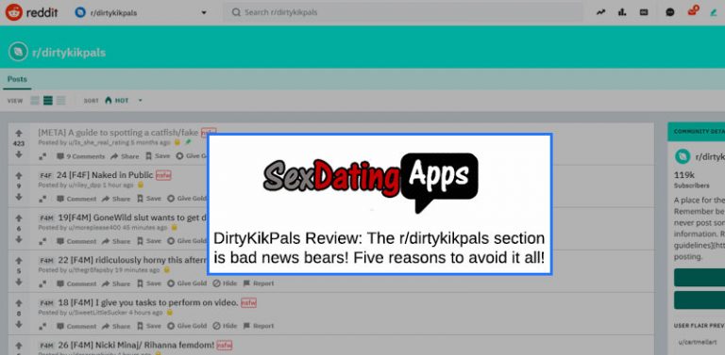Downvote the post by u/thegr8fapsby
725x355 pixels.
pos(19,282)
